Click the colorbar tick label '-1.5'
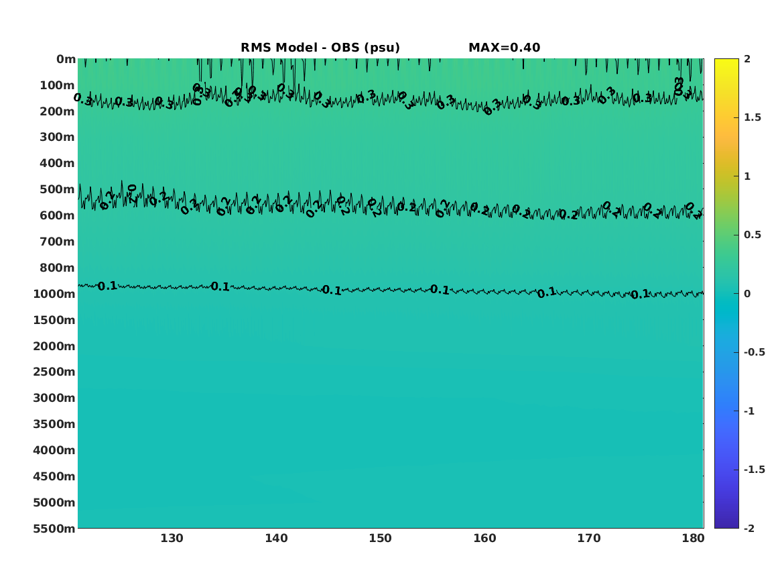 (x=754, y=470)
